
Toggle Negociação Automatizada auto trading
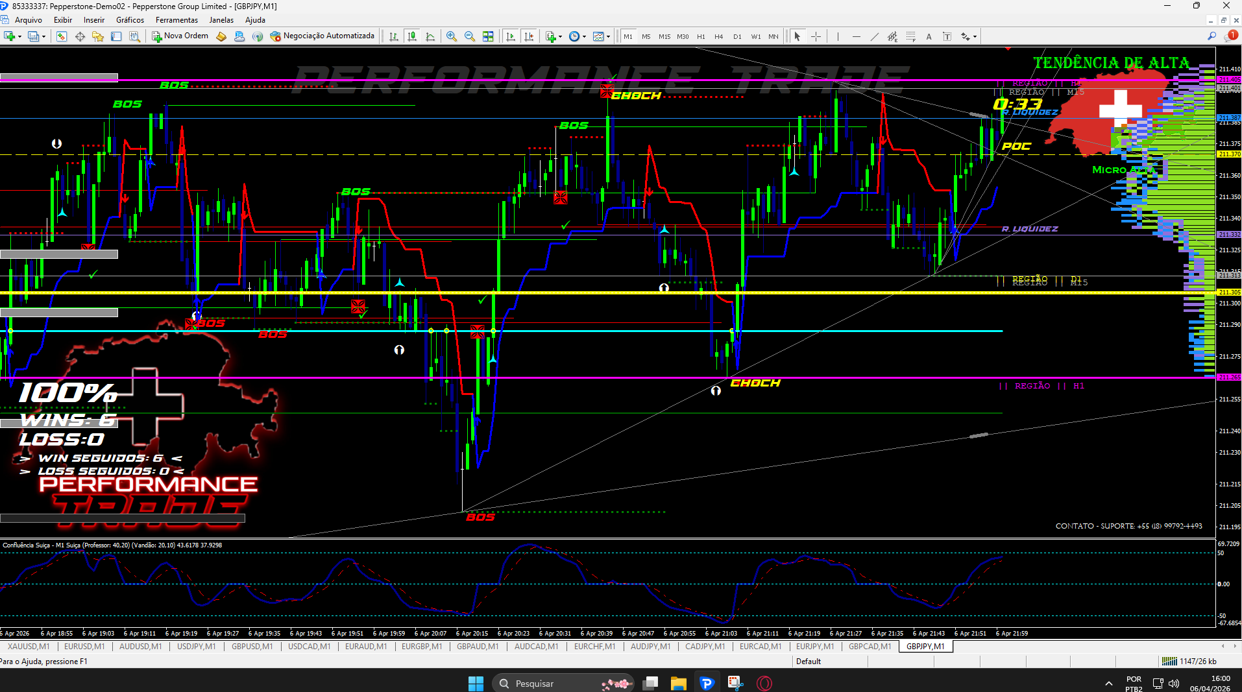point(323,36)
